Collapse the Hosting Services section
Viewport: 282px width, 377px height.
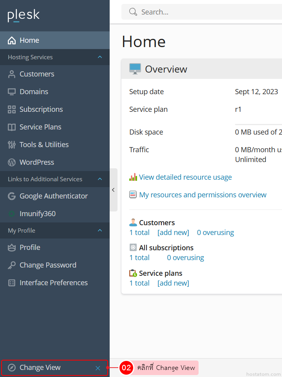[x=99, y=57]
